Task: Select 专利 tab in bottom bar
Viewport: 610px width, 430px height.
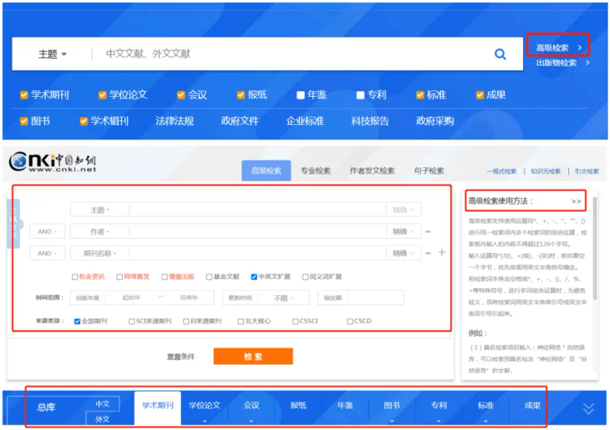Action: point(439,406)
